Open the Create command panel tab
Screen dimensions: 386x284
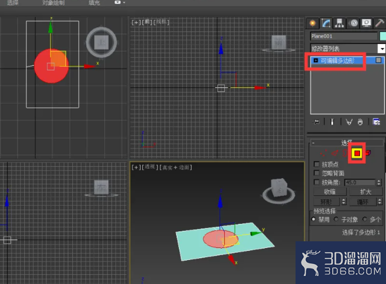click(x=312, y=23)
